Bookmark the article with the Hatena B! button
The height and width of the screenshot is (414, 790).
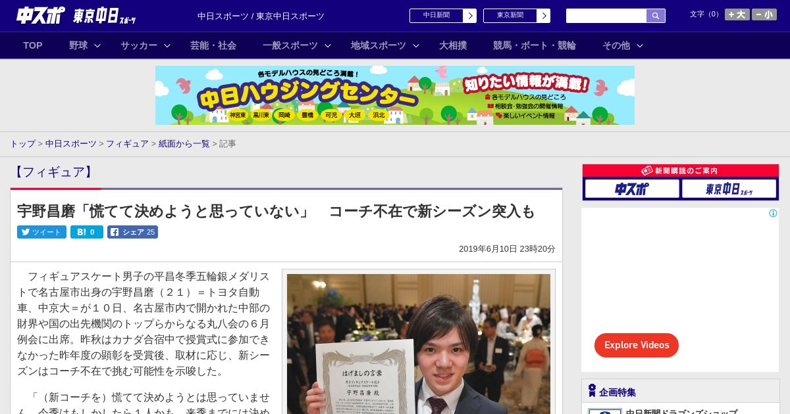tap(87, 232)
